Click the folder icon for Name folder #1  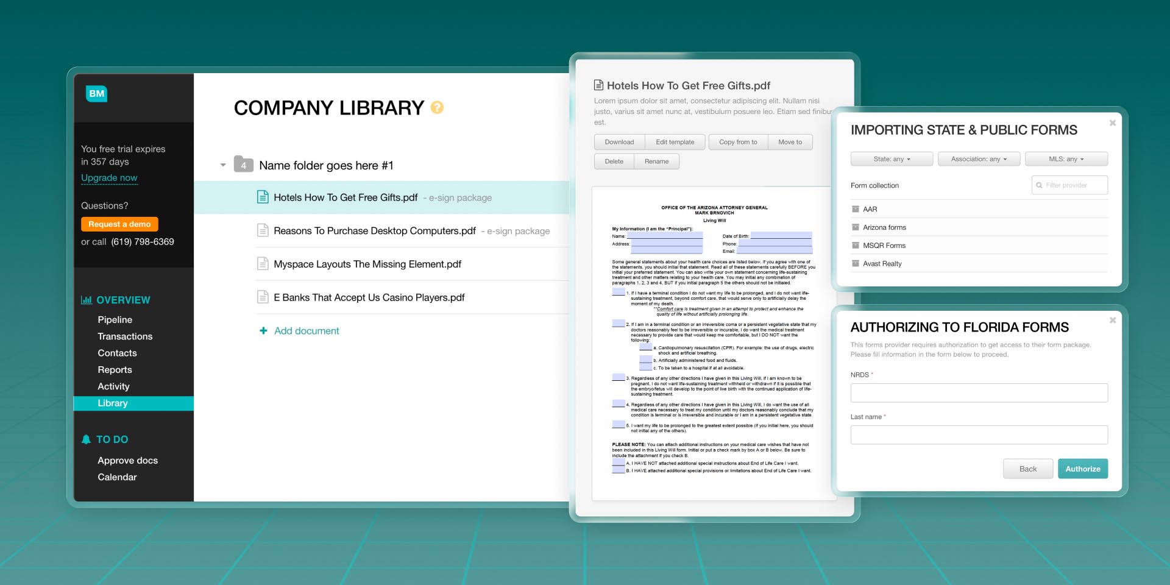(243, 165)
